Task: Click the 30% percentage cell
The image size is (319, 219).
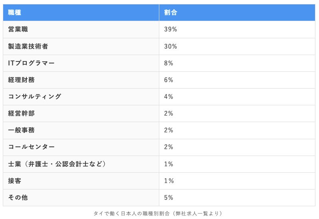Action: coord(170,46)
